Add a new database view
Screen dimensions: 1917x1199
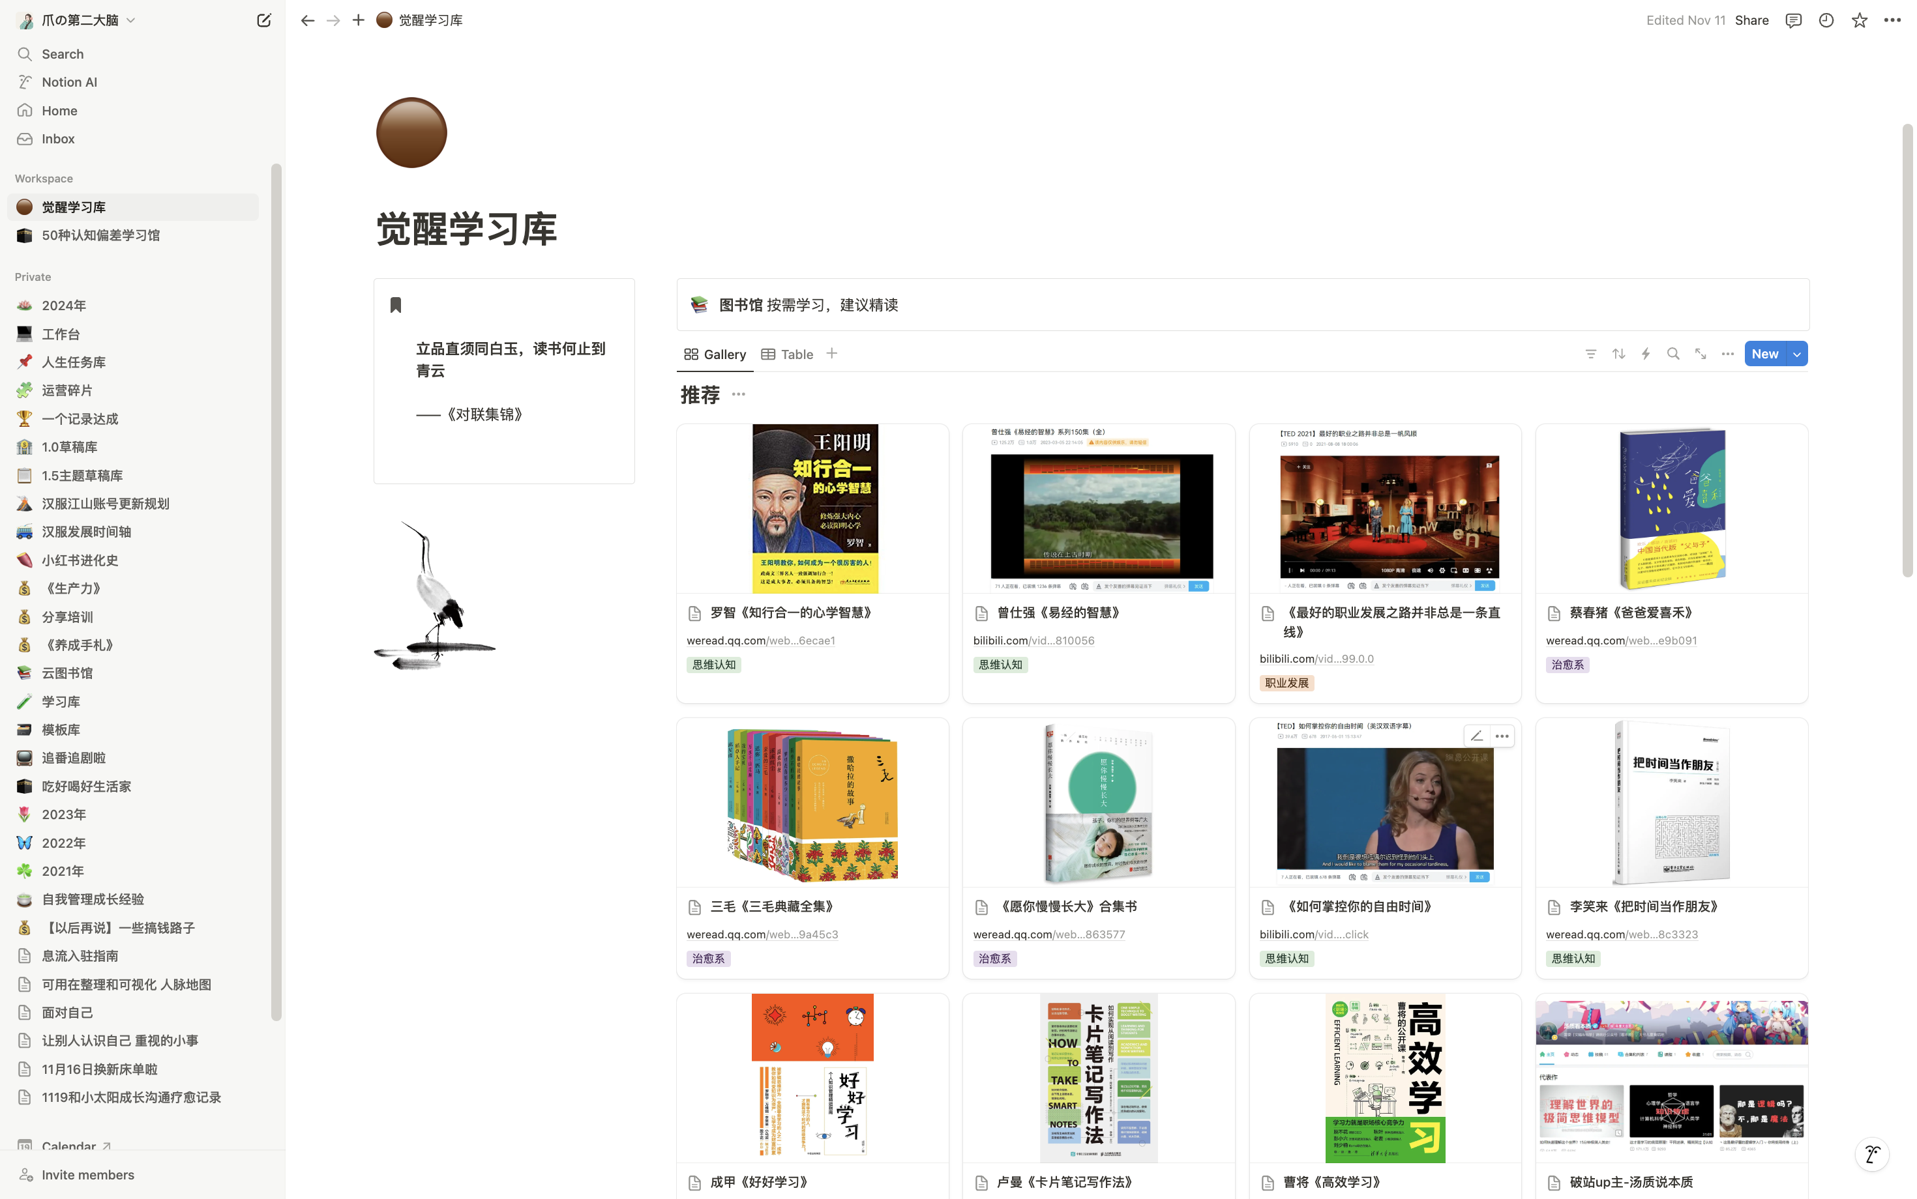[831, 354]
